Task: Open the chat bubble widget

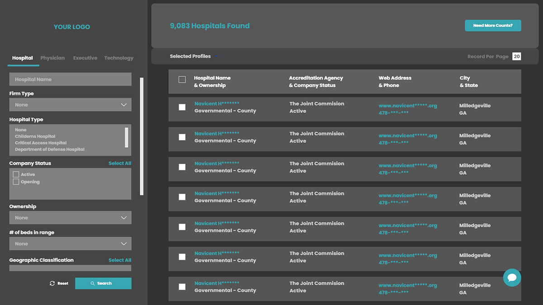Action: click(x=512, y=277)
